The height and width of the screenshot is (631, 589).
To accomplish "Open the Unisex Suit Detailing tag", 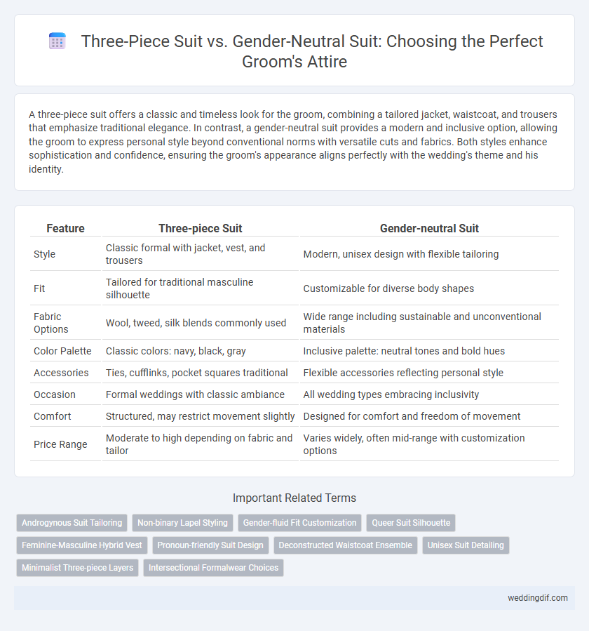I will click(466, 545).
